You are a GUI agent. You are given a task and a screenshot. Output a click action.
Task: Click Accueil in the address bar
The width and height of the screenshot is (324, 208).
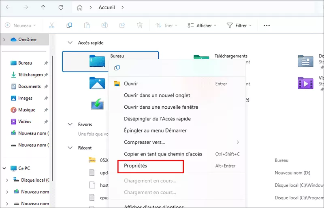coord(107,7)
